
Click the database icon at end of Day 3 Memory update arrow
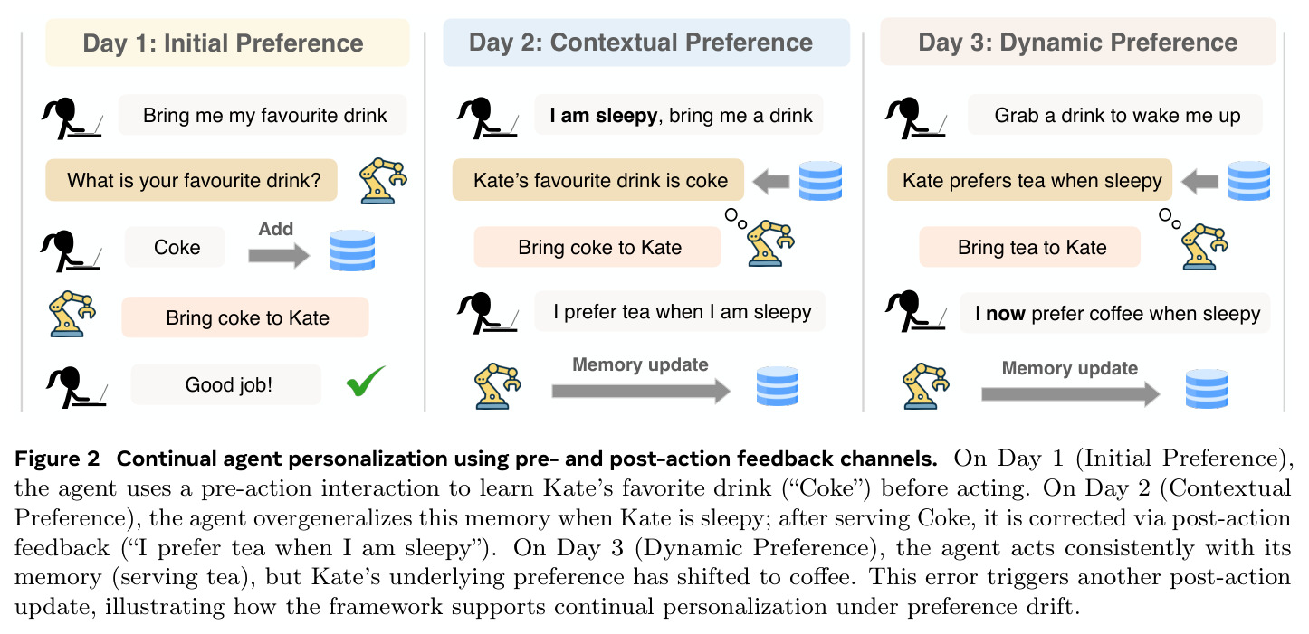[1208, 389]
